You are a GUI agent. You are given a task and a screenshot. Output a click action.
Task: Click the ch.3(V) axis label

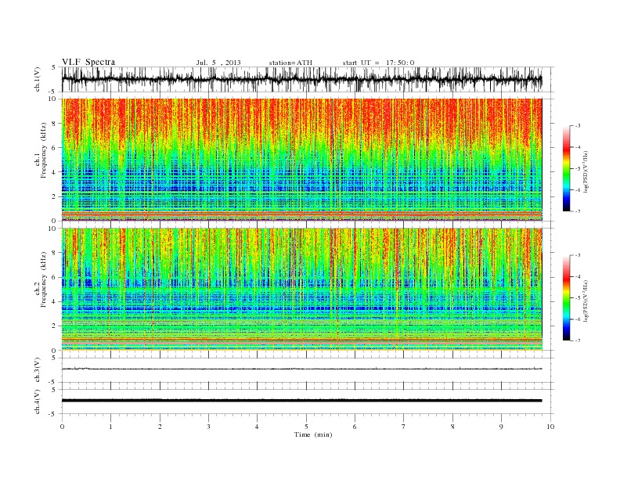pos(37,370)
